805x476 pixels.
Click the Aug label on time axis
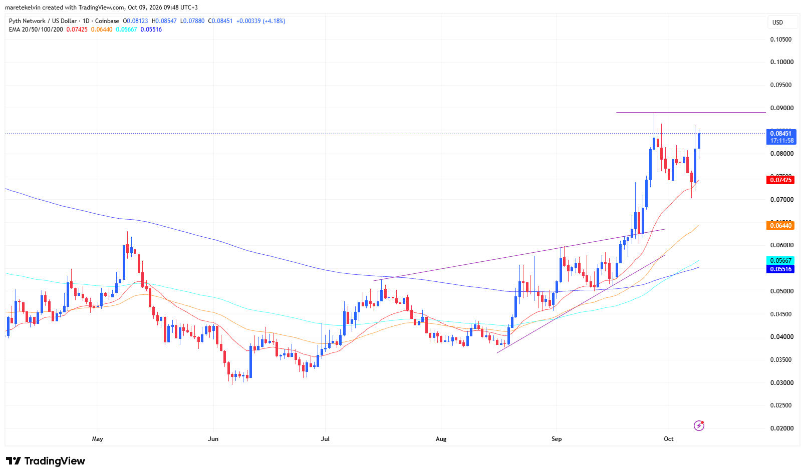441,439
